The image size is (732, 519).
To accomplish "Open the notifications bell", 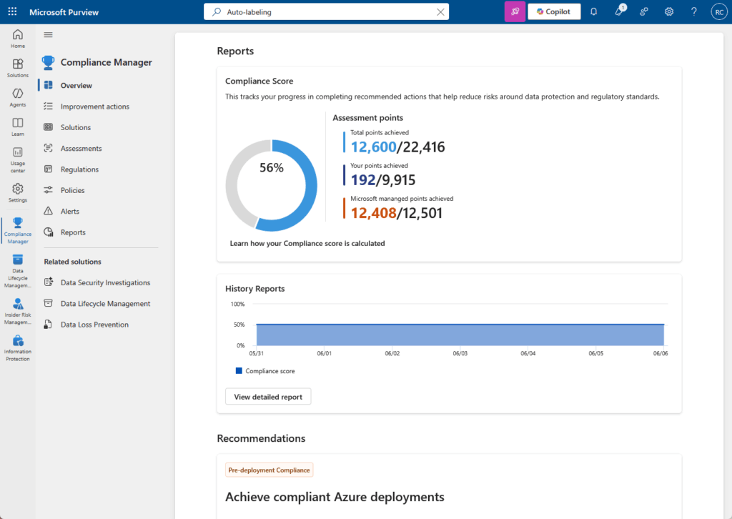I will pos(593,11).
